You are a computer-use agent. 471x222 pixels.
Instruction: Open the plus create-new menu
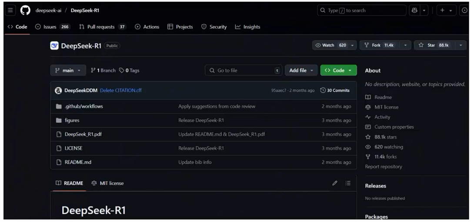tap(446, 10)
